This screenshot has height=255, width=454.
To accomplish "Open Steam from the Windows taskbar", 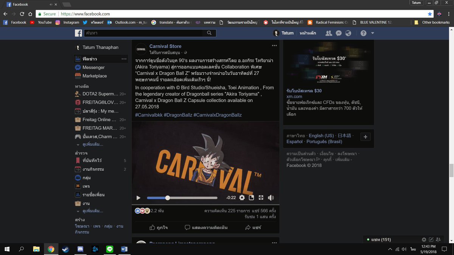I will click(x=65, y=249).
